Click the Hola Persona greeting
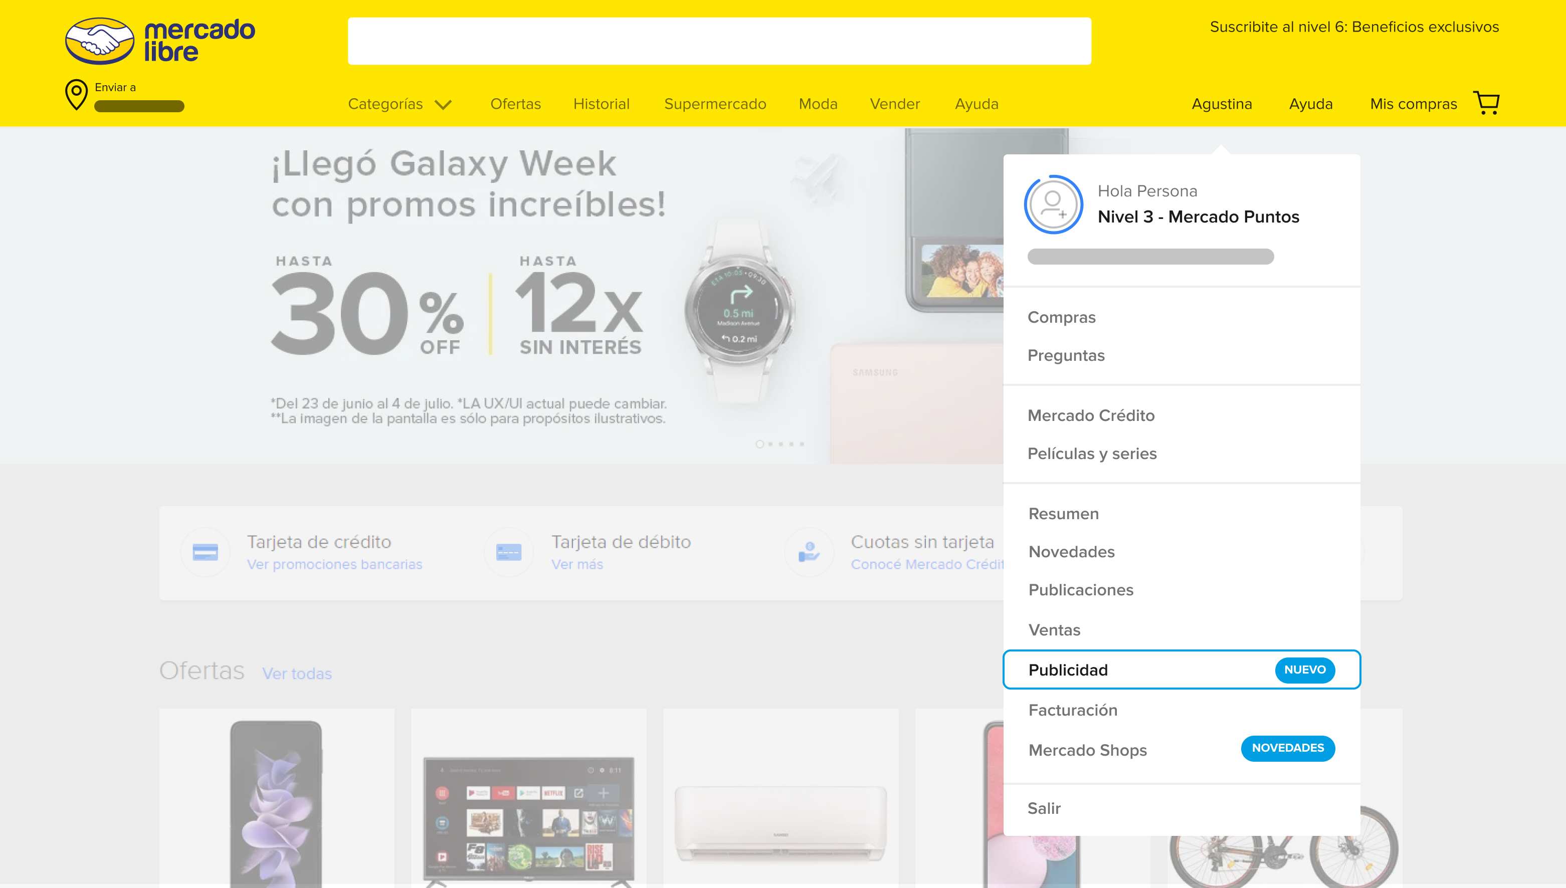 coord(1147,191)
